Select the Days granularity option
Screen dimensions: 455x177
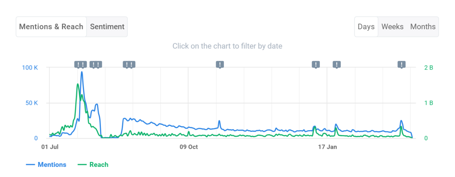point(366,27)
